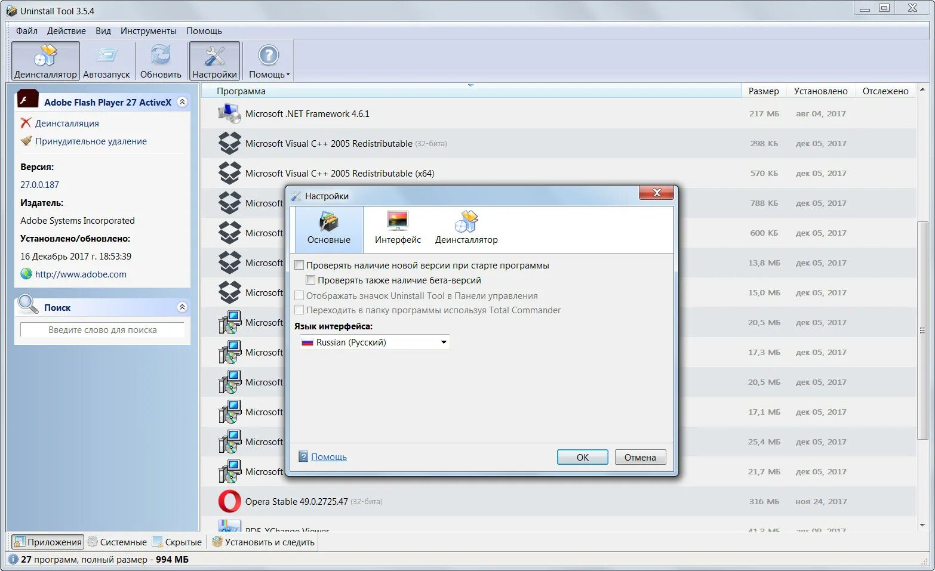Click Принудительное удаление forced removal link
935x571 pixels.
91,141
